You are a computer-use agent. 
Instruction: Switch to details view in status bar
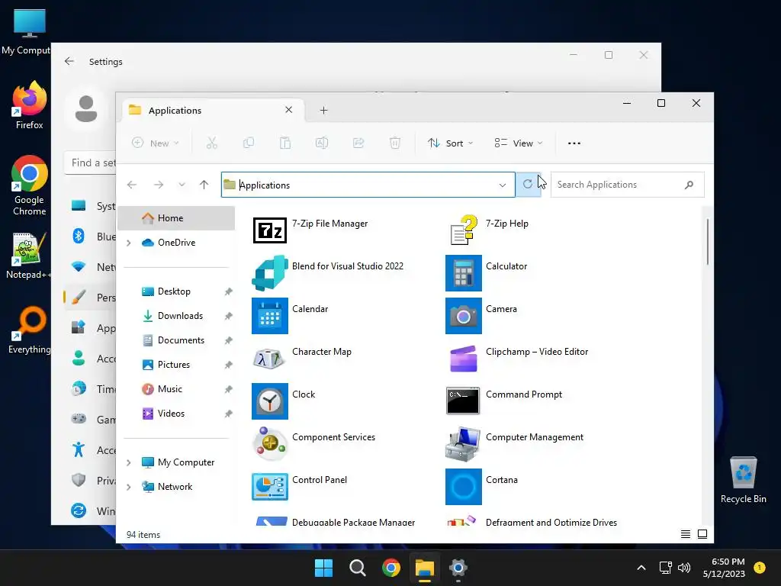click(686, 534)
